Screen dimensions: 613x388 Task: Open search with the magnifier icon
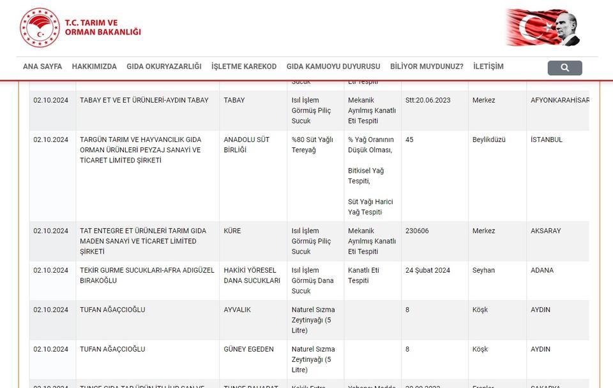pyautogui.click(x=564, y=68)
